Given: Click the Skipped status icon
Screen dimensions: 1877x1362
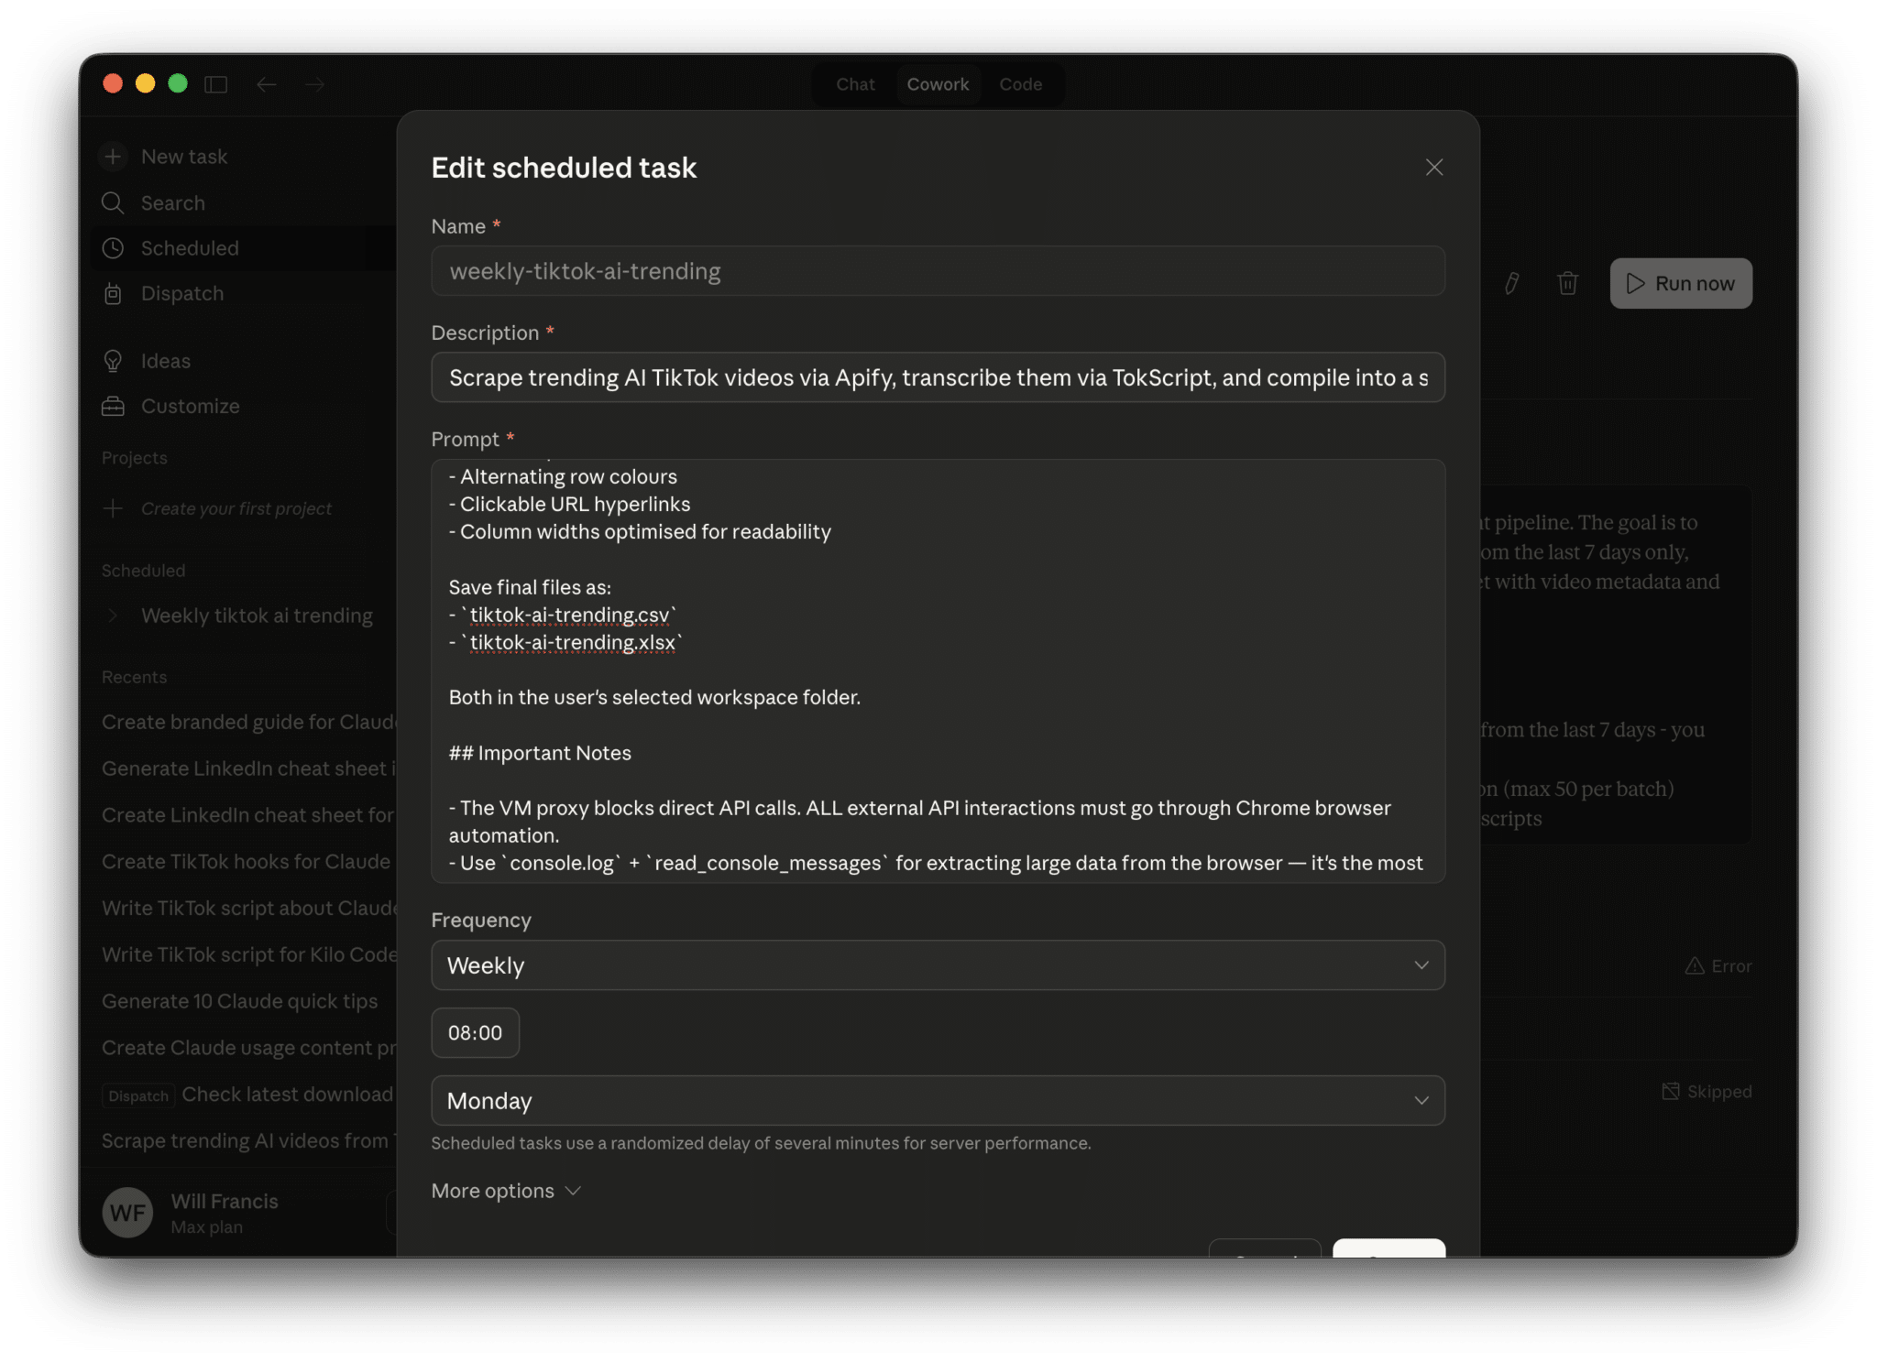Looking at the screenshot, I should coord(1671,1091).
